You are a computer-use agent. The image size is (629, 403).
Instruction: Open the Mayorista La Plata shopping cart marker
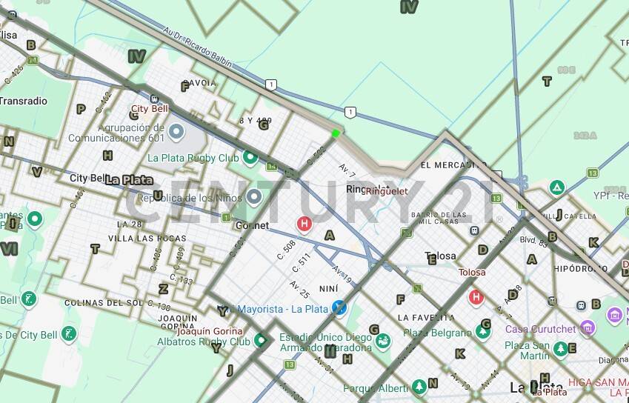point(339,307)
